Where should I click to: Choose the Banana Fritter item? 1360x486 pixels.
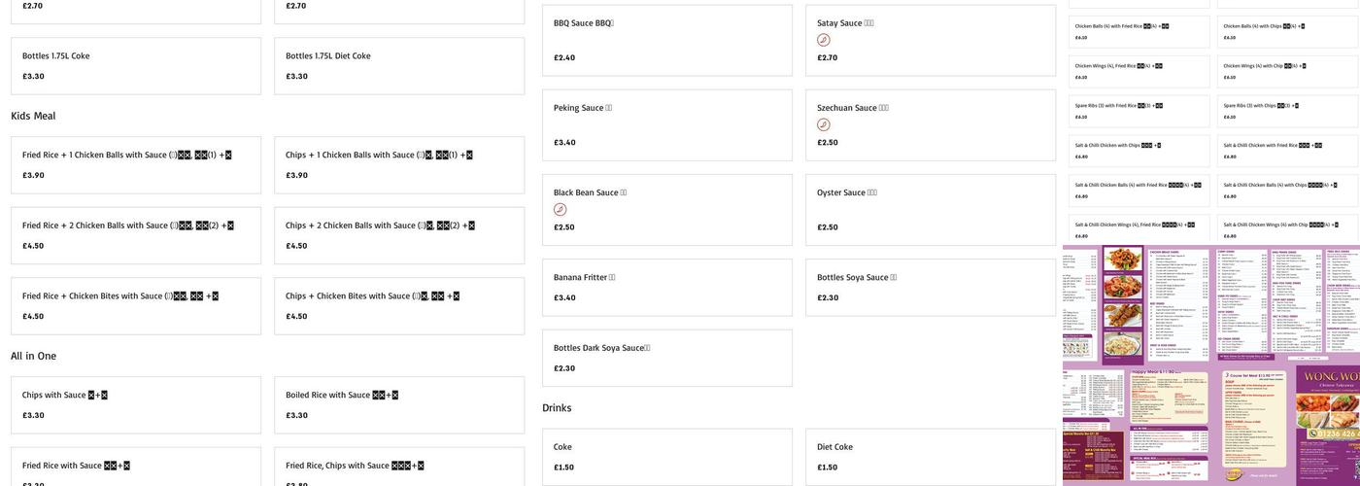pyautogui.click(x=667, y=287)
